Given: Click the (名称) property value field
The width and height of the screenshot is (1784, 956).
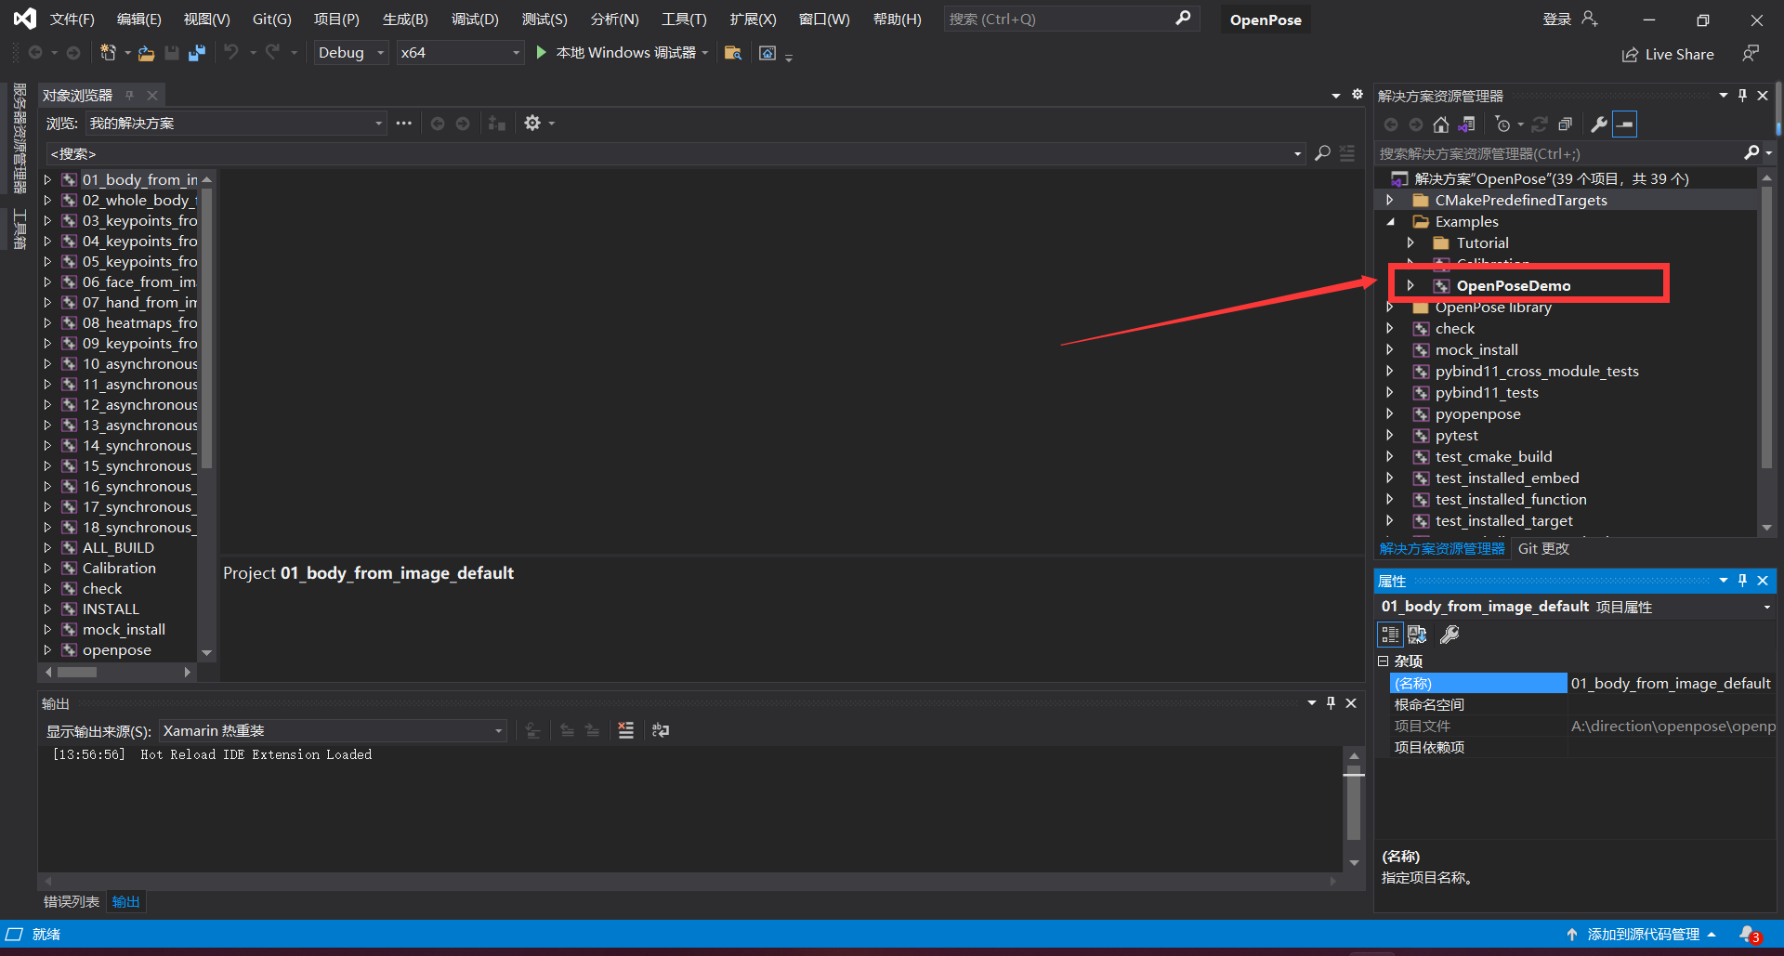Looking at the screenshot, I should pyautogui.click(x=1671, y=683).
